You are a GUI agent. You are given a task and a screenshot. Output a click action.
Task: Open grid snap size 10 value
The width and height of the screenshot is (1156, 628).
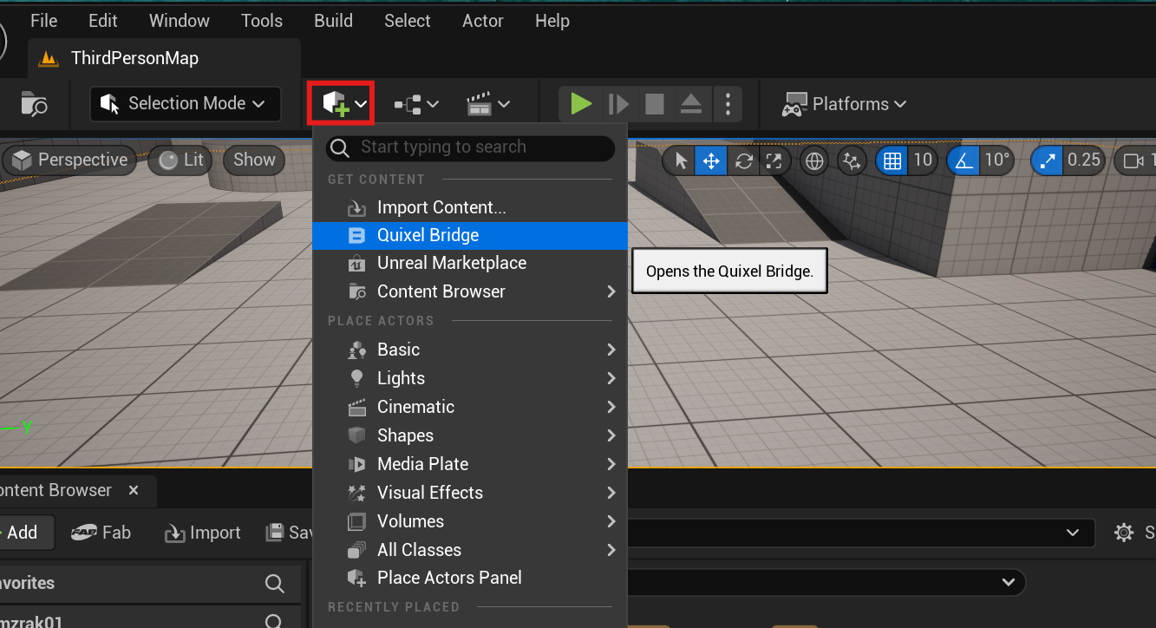click(923, 160)
